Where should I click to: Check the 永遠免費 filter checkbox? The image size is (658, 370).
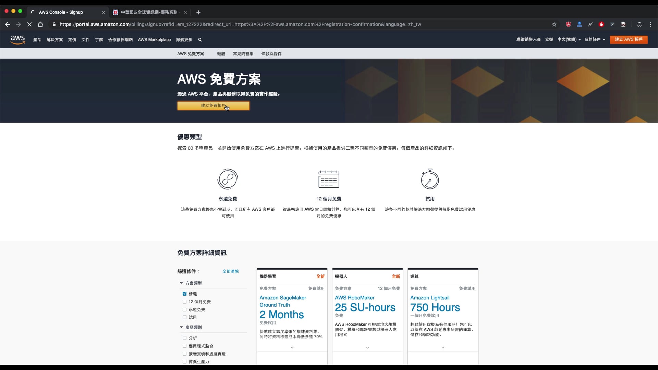tap(184, 310)
